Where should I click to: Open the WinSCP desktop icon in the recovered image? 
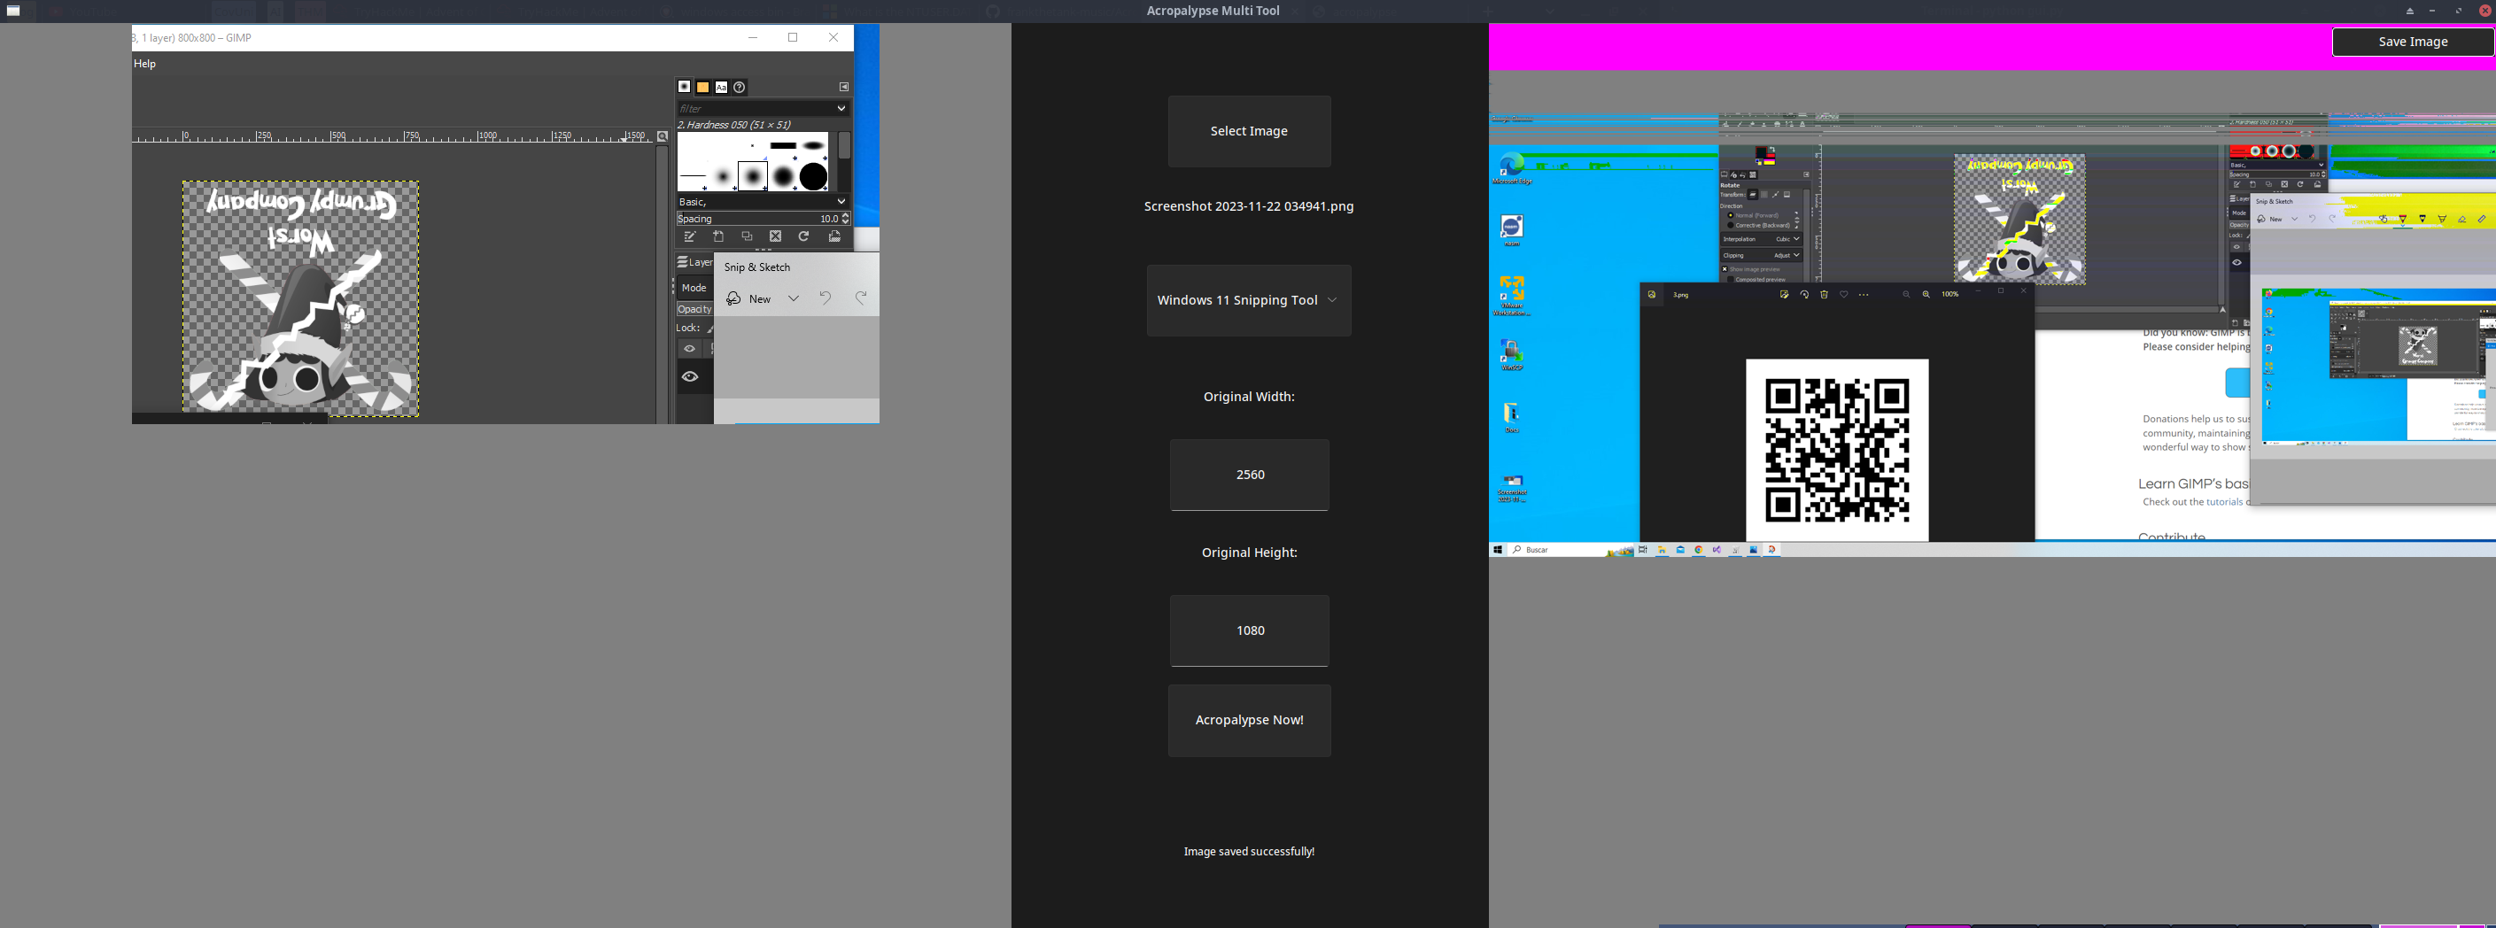pyautogui.click(x=1512, y=354)
